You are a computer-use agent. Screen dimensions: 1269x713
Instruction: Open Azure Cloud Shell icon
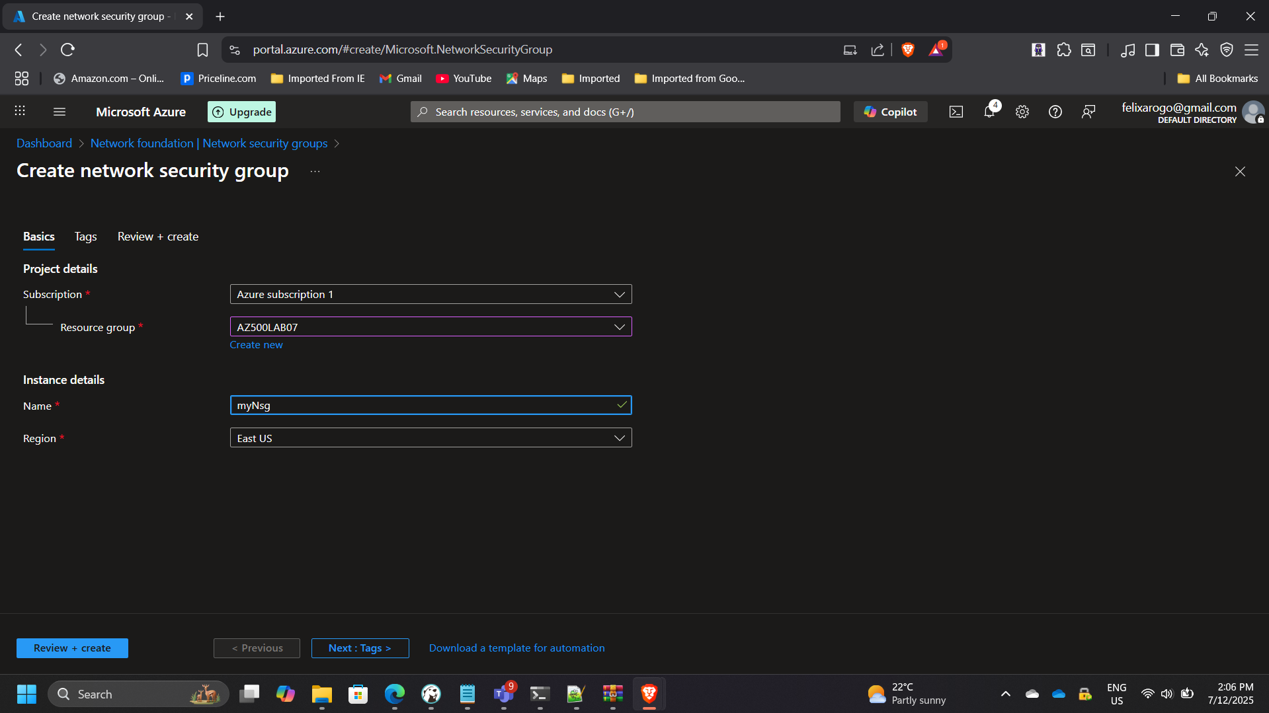point(956,112)
